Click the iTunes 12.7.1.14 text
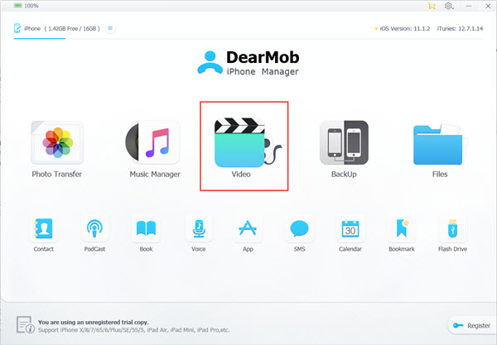497x345 pixels. click(x=460, y=28)
